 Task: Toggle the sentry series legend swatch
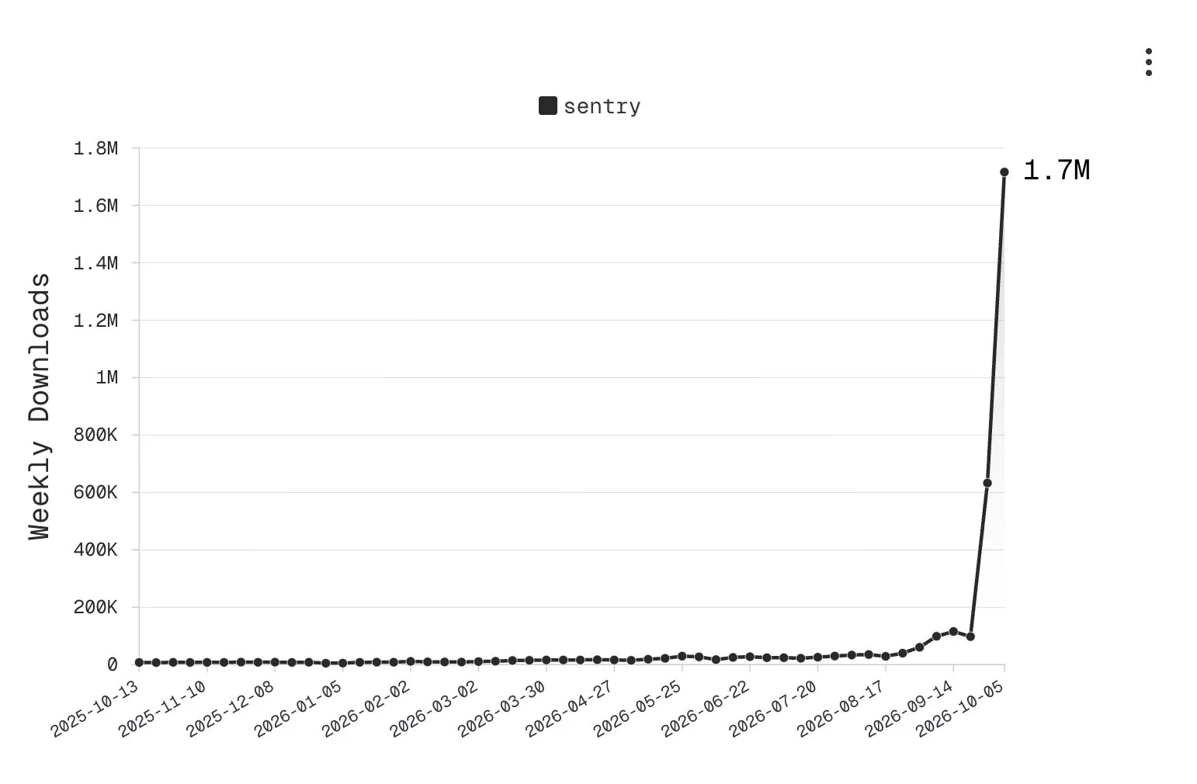point(547,106)
